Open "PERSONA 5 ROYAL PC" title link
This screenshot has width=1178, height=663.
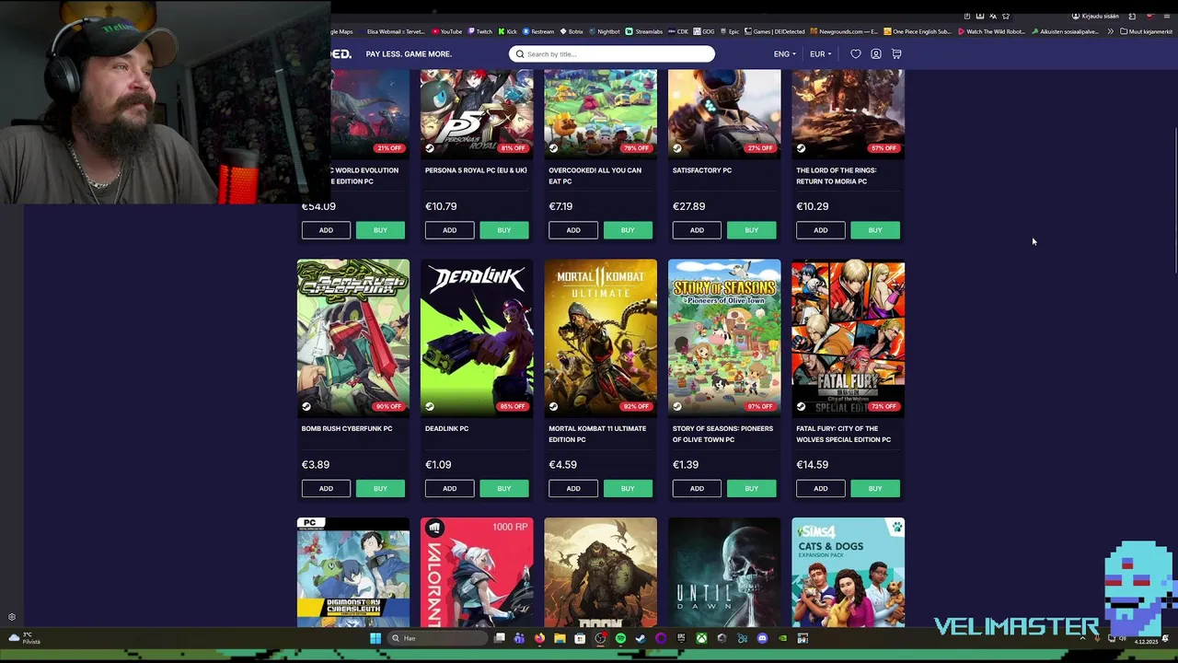(476, 170)
